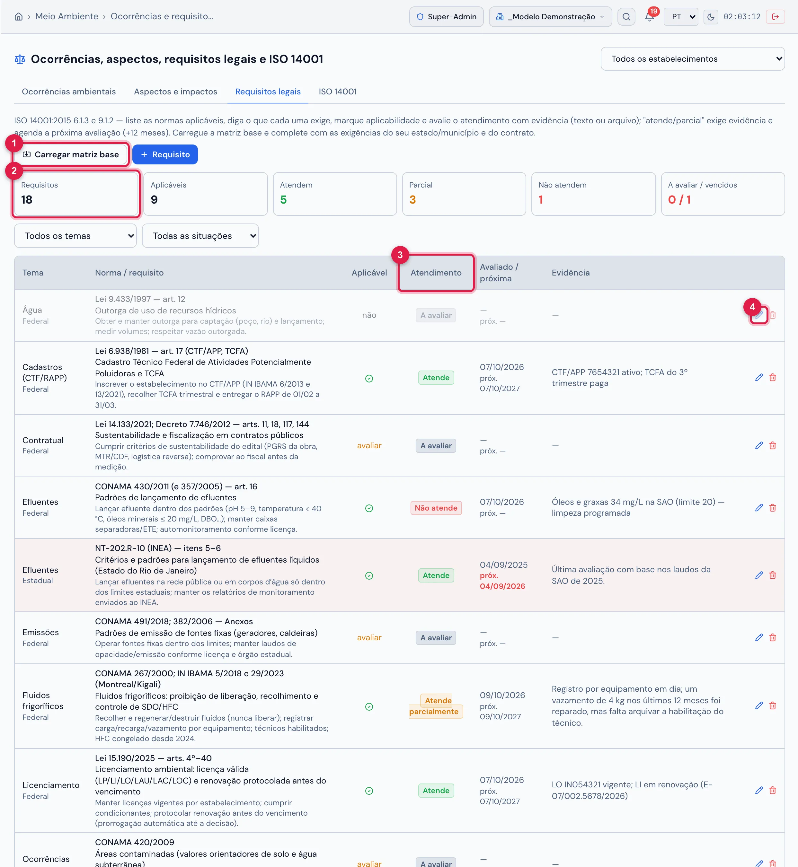Click overdue date próx. 04/09/2026
This screenshot has height=867, width=798.
click(502, 581)
